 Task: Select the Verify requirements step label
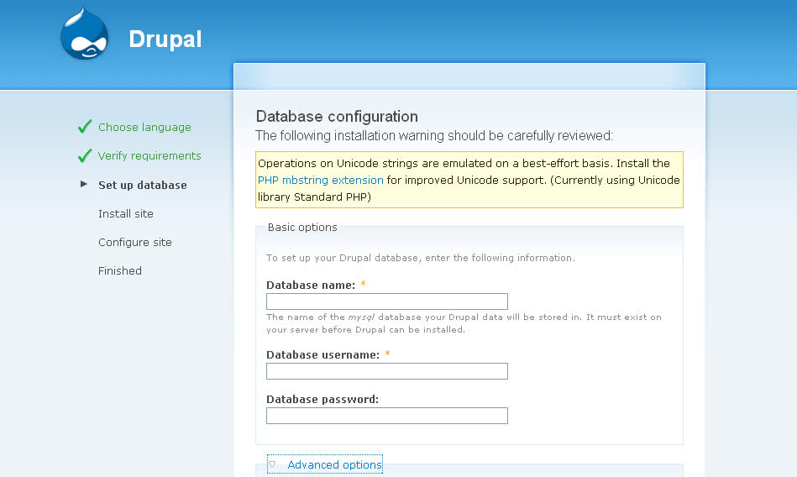149,155
